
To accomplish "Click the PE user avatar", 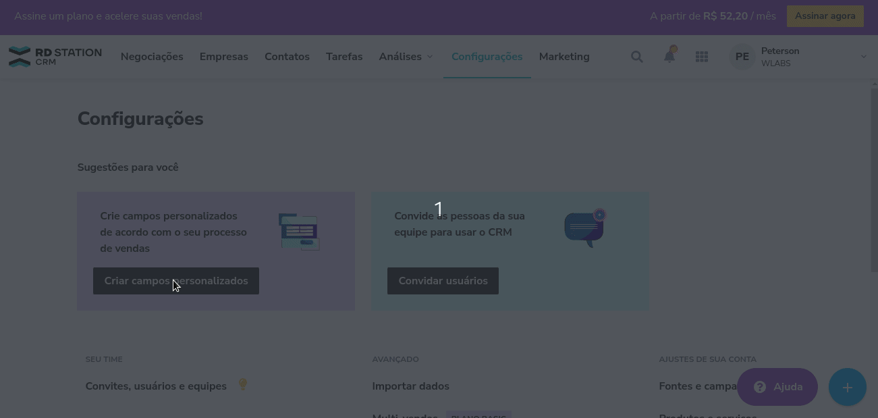I will point(742,57).
